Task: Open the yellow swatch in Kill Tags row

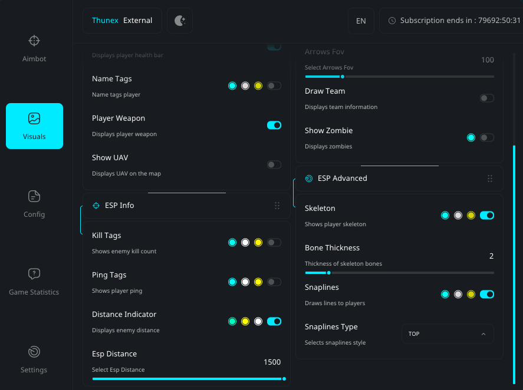Action: tap(258, 243)
